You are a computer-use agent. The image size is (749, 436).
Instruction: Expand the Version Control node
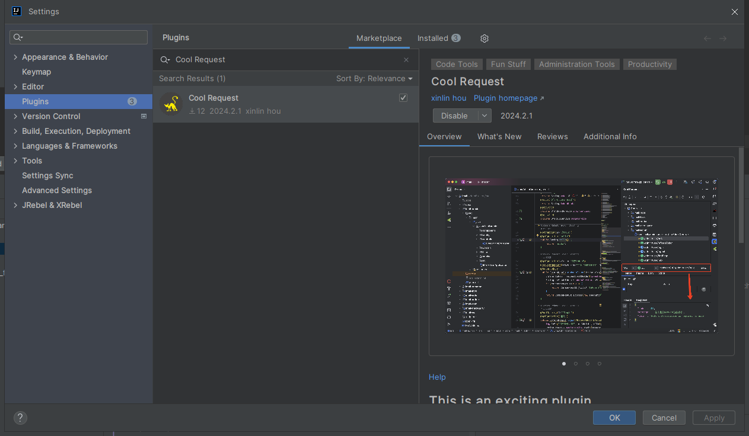[15, 117]
